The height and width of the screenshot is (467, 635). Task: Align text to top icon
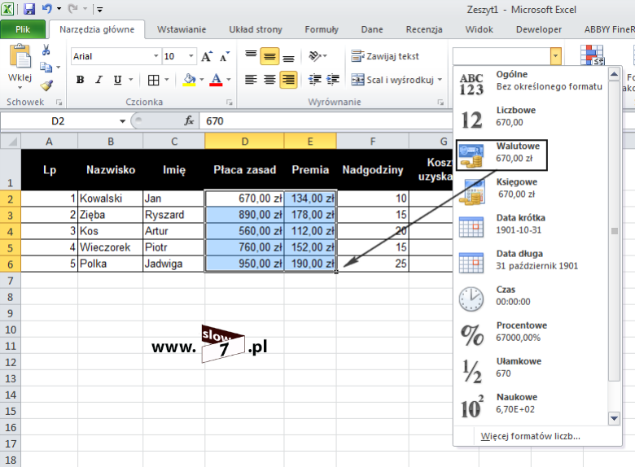click(x=251, y=56)
